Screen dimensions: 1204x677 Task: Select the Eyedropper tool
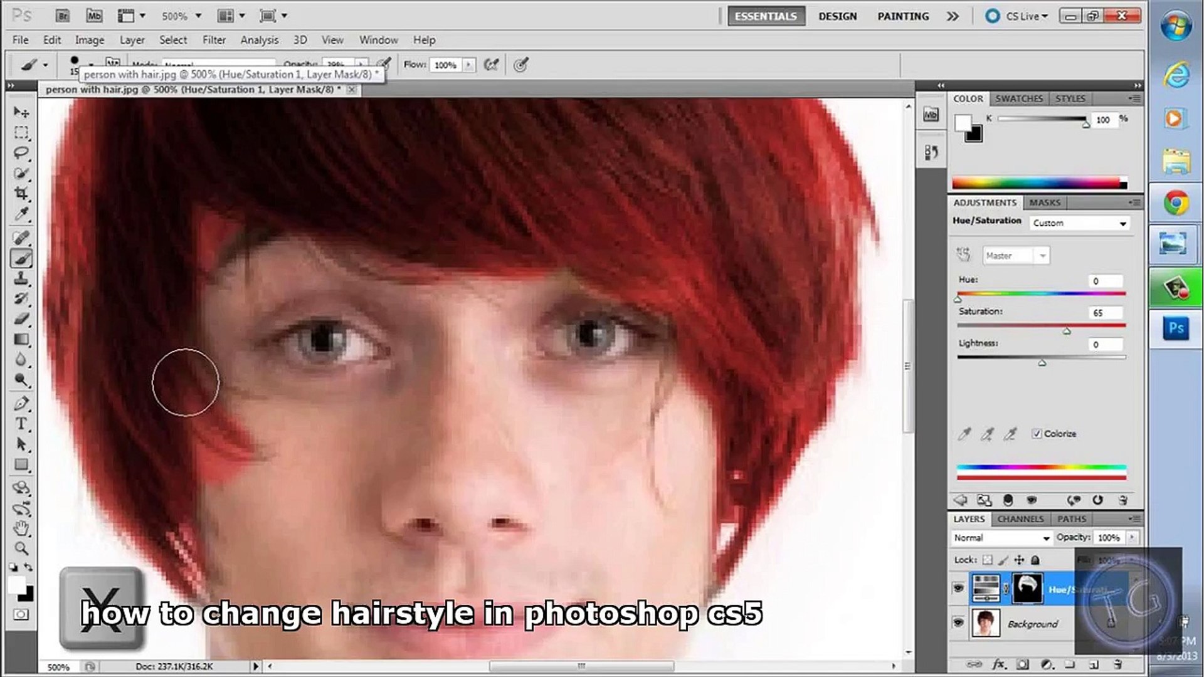21,214
